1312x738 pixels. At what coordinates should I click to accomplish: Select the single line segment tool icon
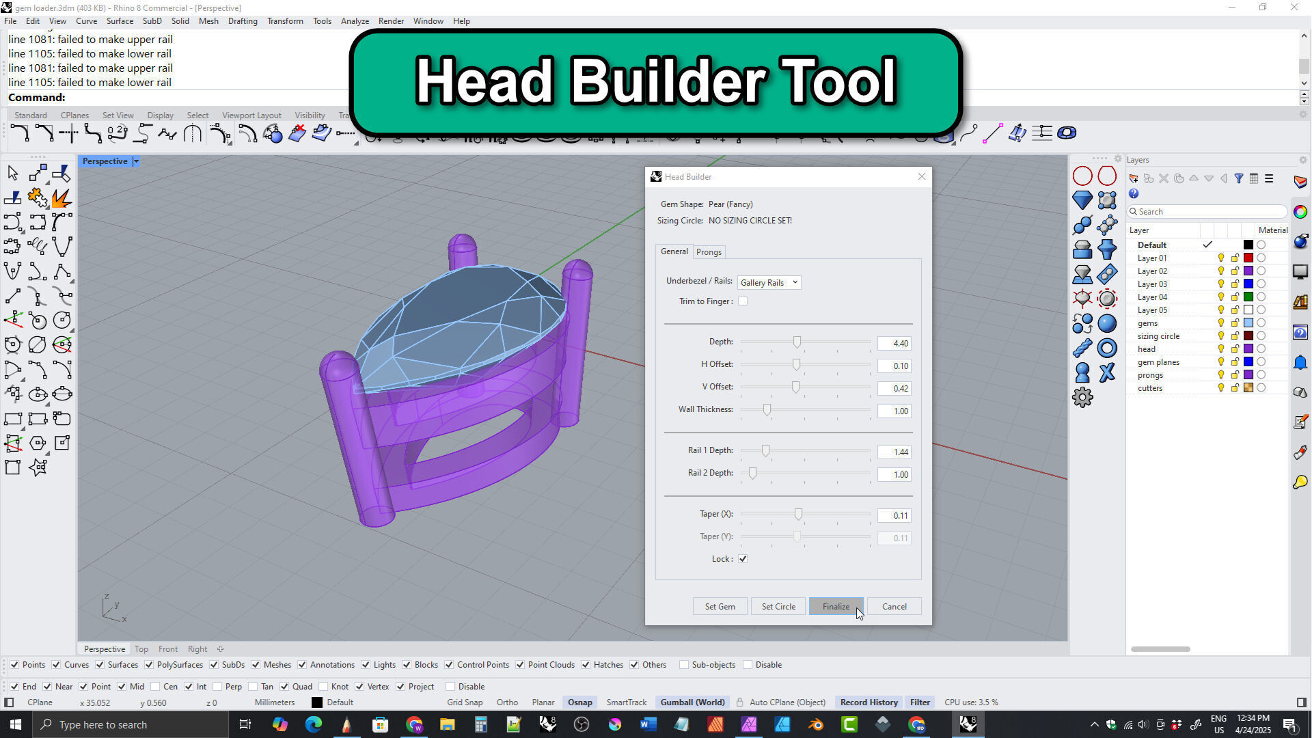[x=12, y=297]
